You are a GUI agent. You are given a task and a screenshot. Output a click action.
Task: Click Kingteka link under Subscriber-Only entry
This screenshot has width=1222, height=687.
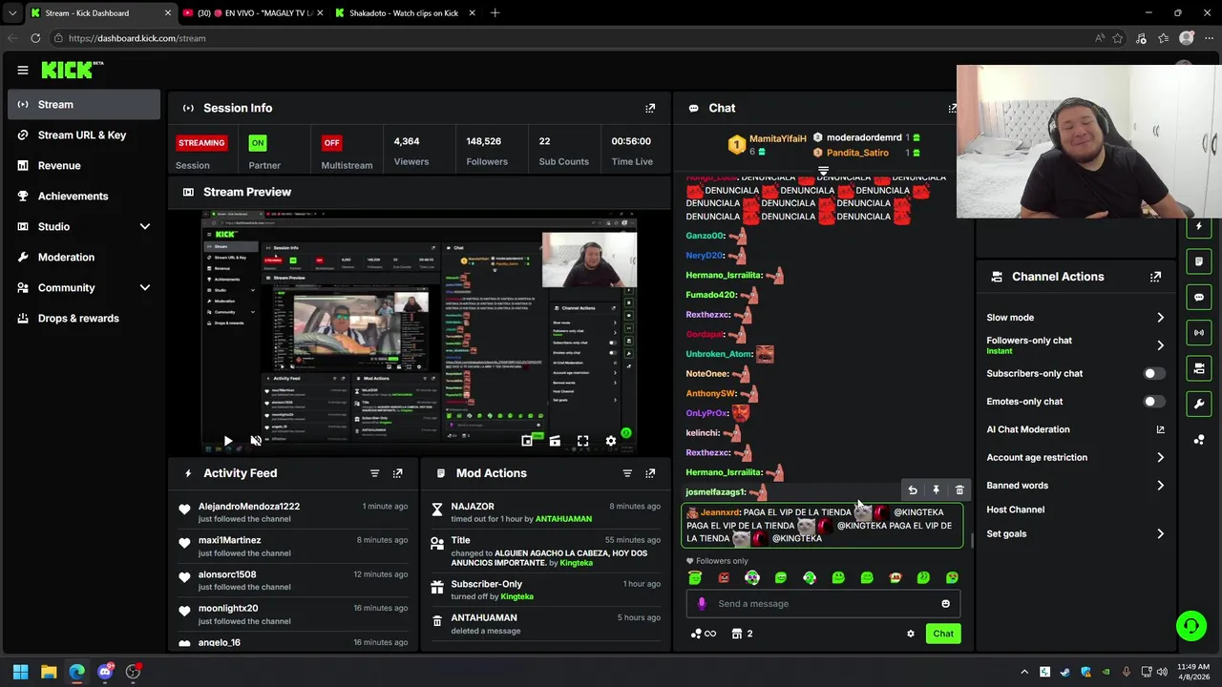point(517,597)
